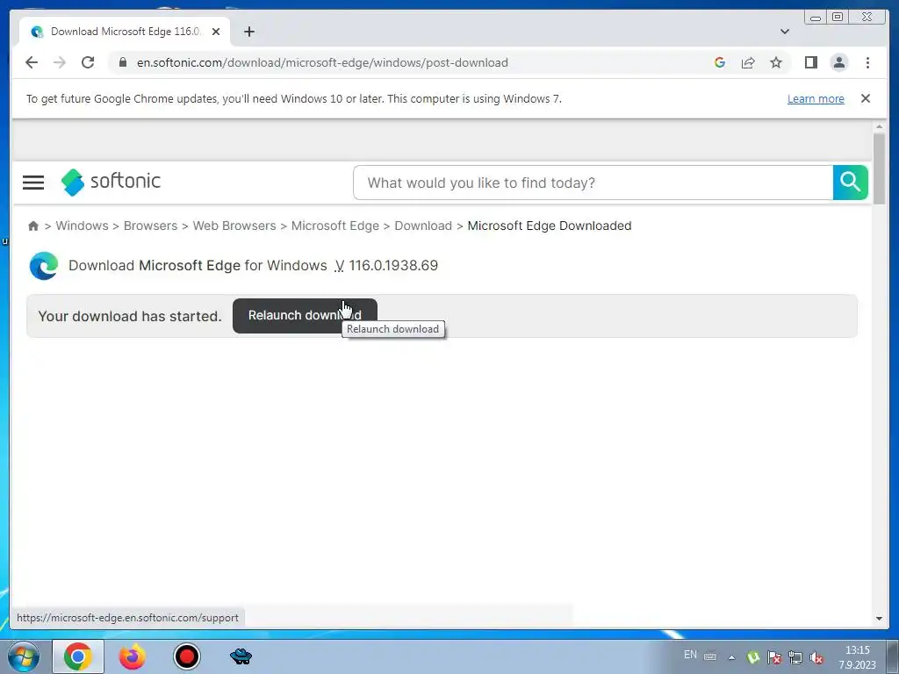This screenshot has width=899, height=674.
Task: Focus the Softonic search field
Action: pyautogui.click(x=593, y=183)
